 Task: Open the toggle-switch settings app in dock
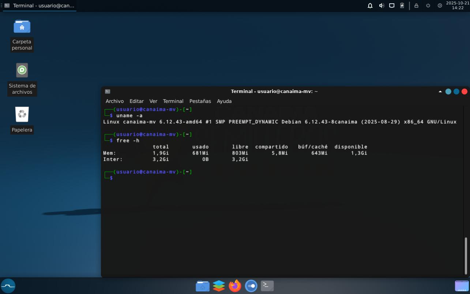[x=251, y=286]
